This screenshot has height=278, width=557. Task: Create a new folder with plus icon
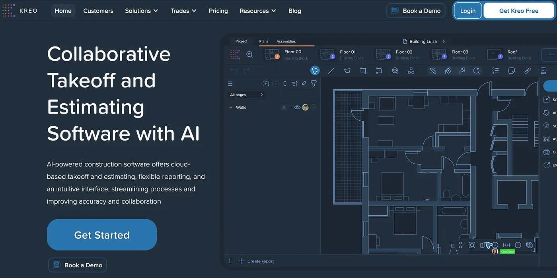pos(266,83)
